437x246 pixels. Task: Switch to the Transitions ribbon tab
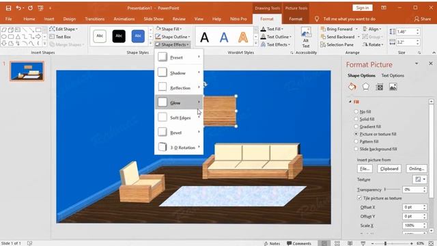[x=95, y=19]
